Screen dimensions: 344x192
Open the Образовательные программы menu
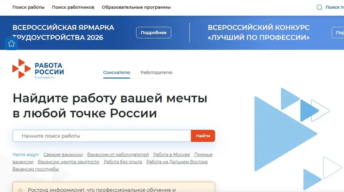coord(136,7)
